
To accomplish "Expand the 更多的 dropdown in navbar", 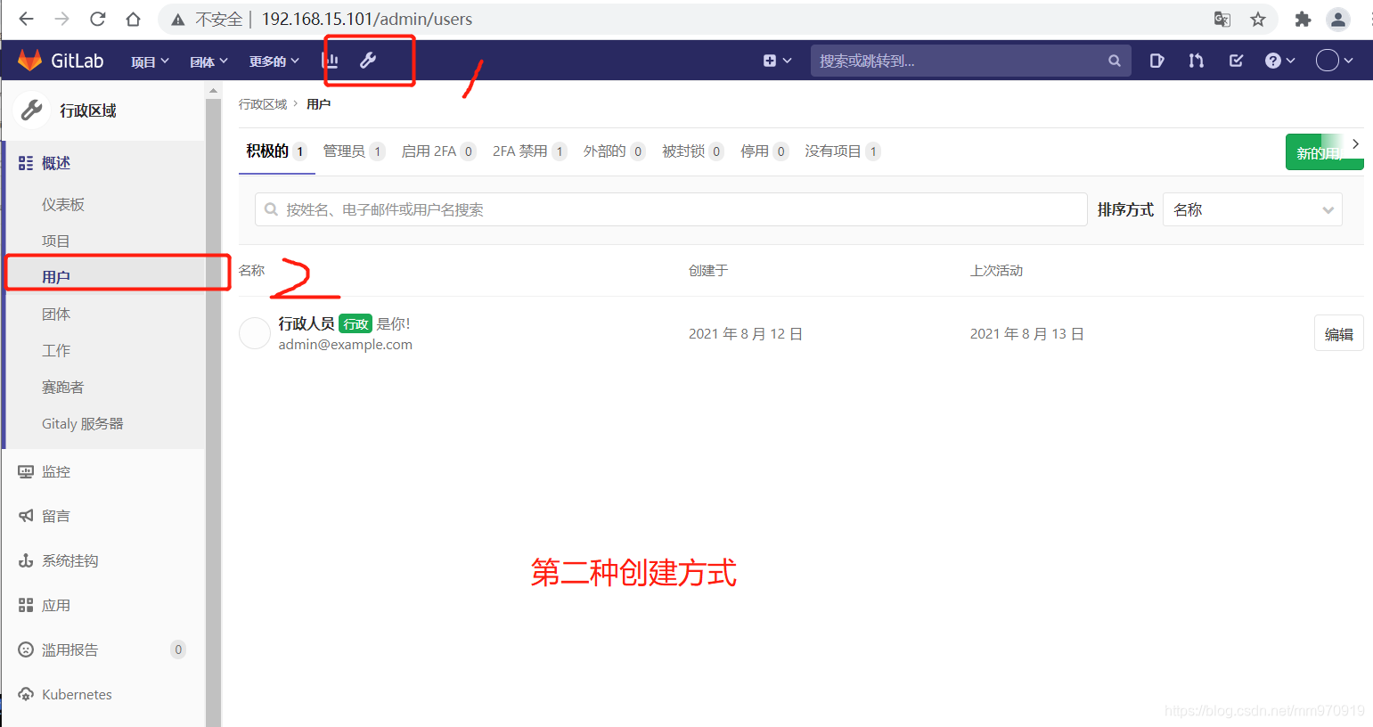I will coord(274,61).
